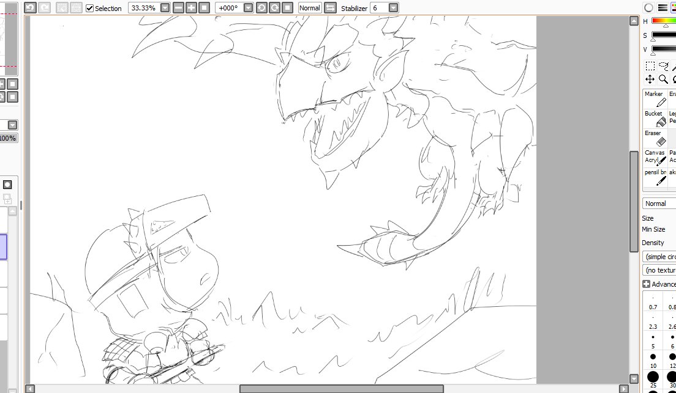Open the zoom percentage dropdown arrow
The height and width of the screenshot is (393, 676).
click(165, 8)
